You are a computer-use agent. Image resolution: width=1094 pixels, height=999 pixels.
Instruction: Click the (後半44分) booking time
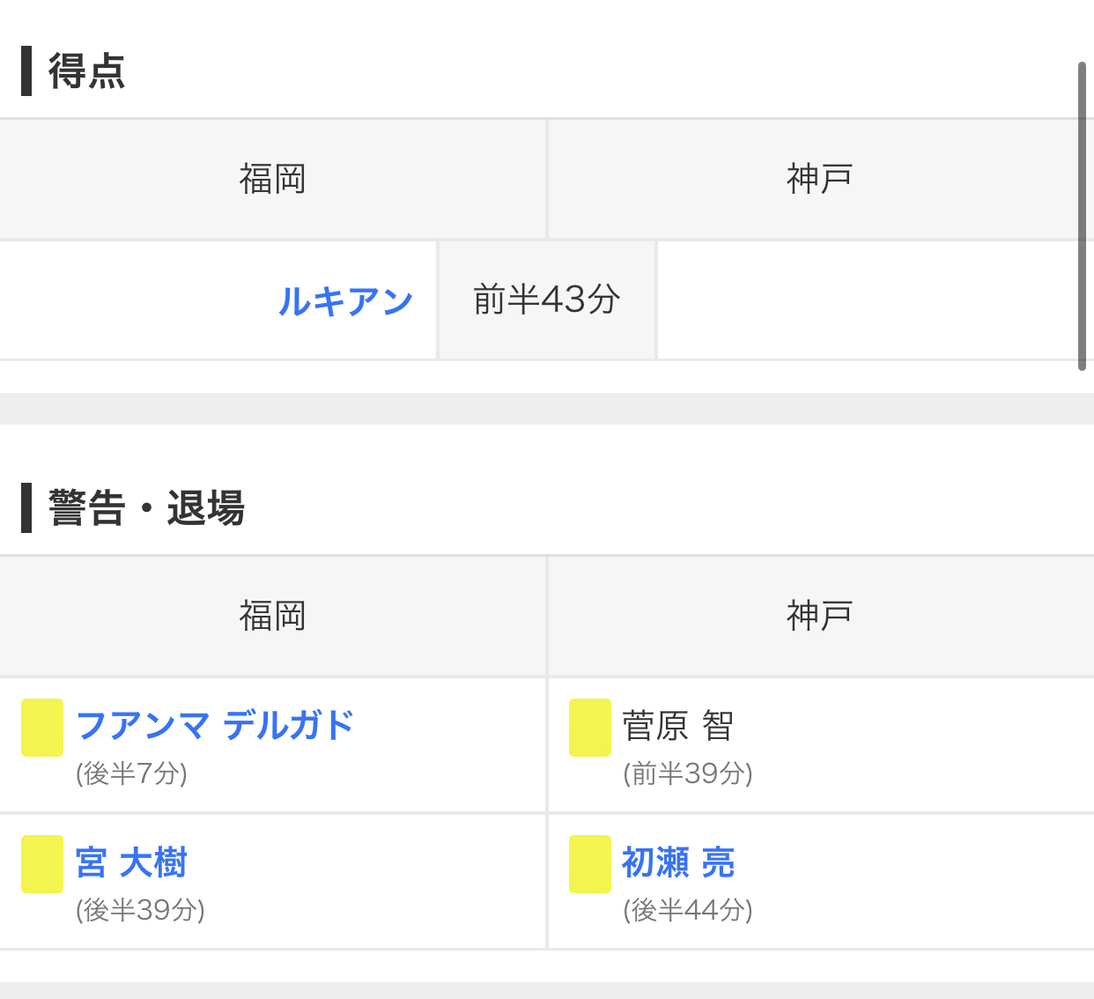pos(688,910)
